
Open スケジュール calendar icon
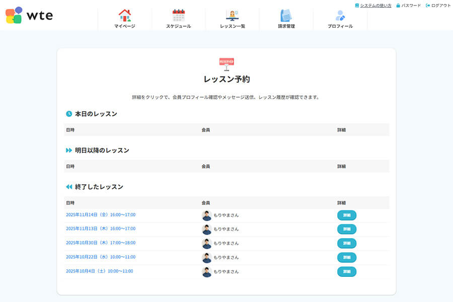click(179, 15)
